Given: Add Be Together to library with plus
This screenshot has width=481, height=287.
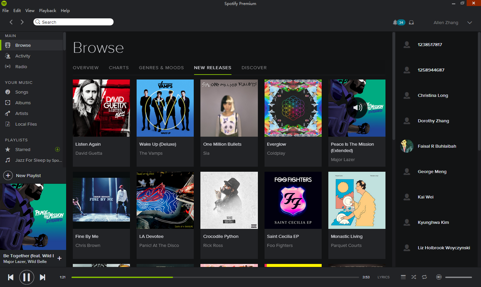Looking at the screenshot, I should coord(59,258).
